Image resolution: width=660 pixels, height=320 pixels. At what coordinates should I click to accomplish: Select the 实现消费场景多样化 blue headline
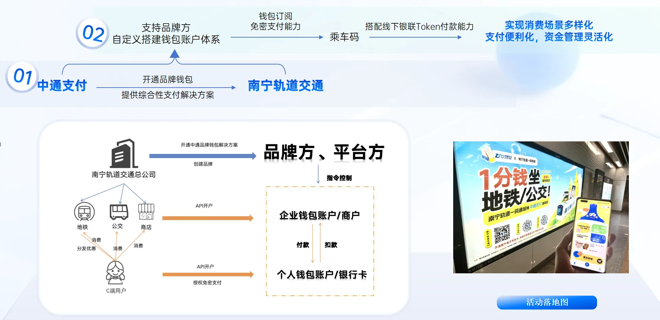tap(549, 25)
